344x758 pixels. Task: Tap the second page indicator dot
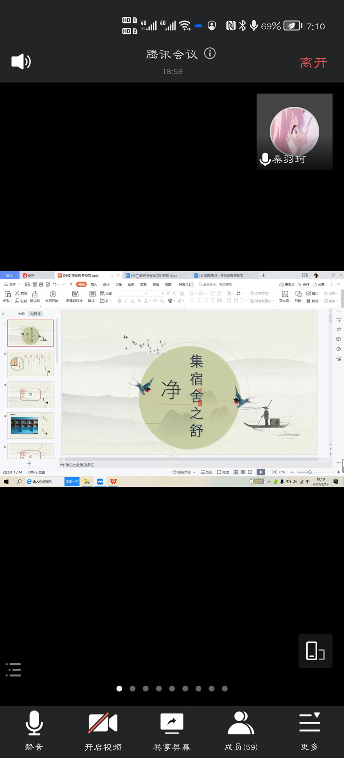coord(132,689)
